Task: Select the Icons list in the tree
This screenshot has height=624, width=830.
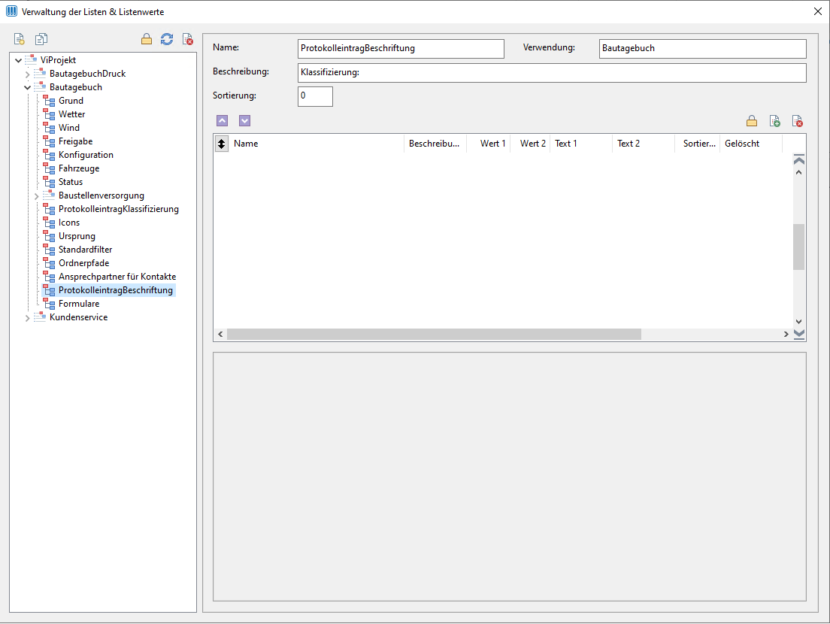Action: (69, 223)
